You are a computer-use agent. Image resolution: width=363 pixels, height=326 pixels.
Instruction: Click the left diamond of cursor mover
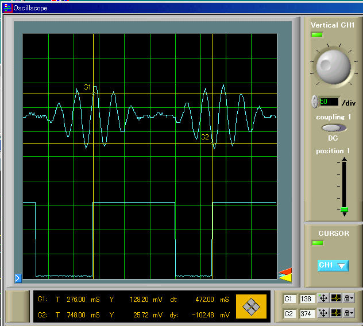tap(247, 307)
